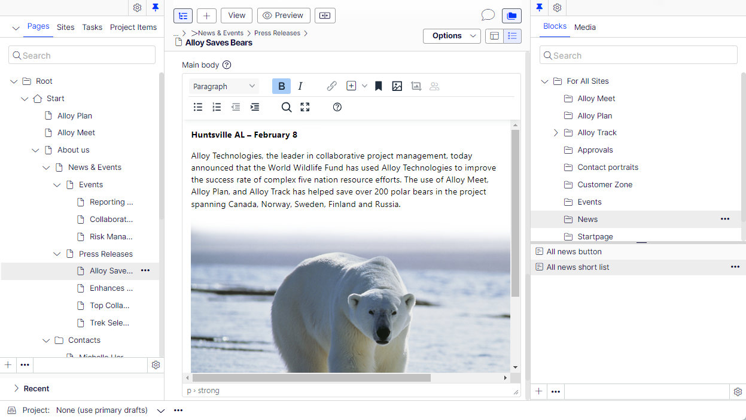Toggle italic formatting in editor toolbar
This screenshot has height=420, width=746.
coord(300,86)
